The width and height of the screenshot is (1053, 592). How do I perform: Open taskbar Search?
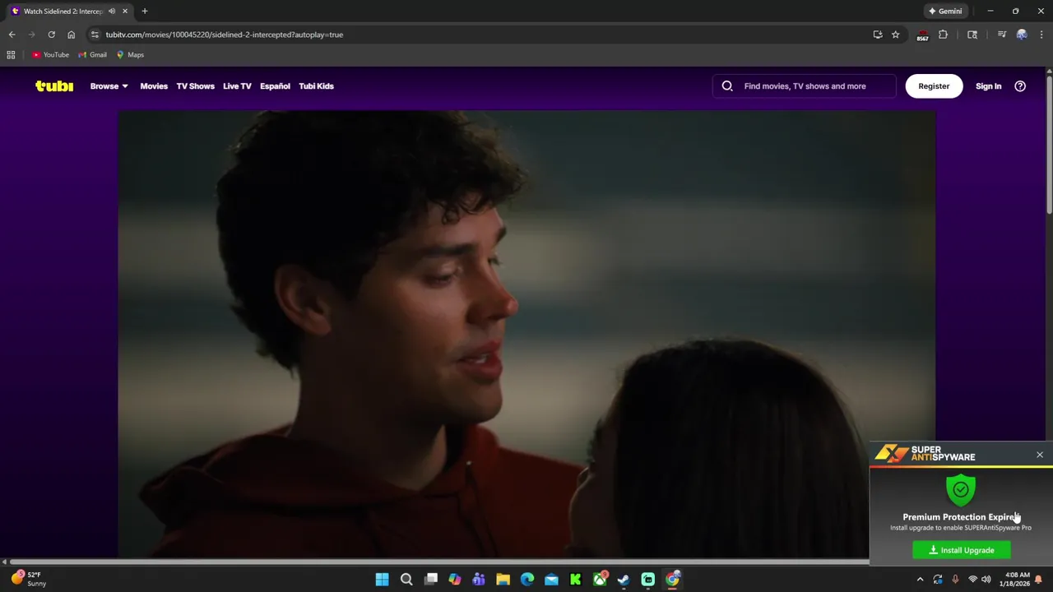click(406, 580)
